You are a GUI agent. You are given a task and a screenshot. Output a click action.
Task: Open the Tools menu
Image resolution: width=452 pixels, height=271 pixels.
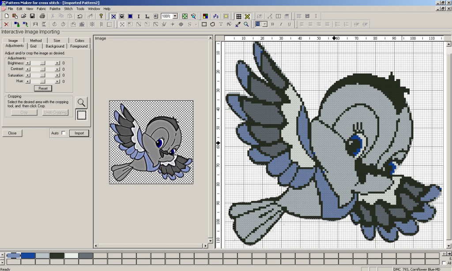(x=80, y=9)
